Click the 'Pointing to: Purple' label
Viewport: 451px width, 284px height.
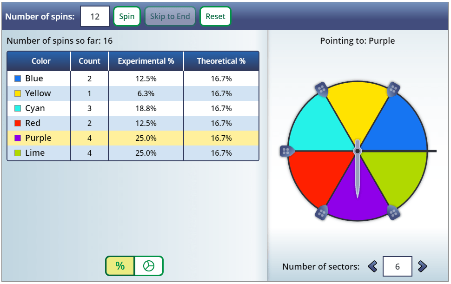(x=357, y=41)
